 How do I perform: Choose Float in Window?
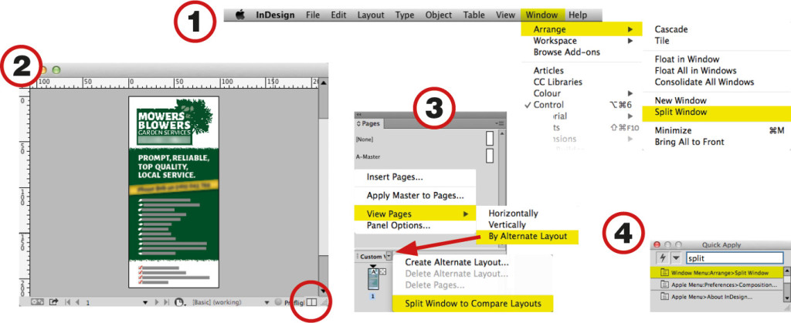[687, 59]
